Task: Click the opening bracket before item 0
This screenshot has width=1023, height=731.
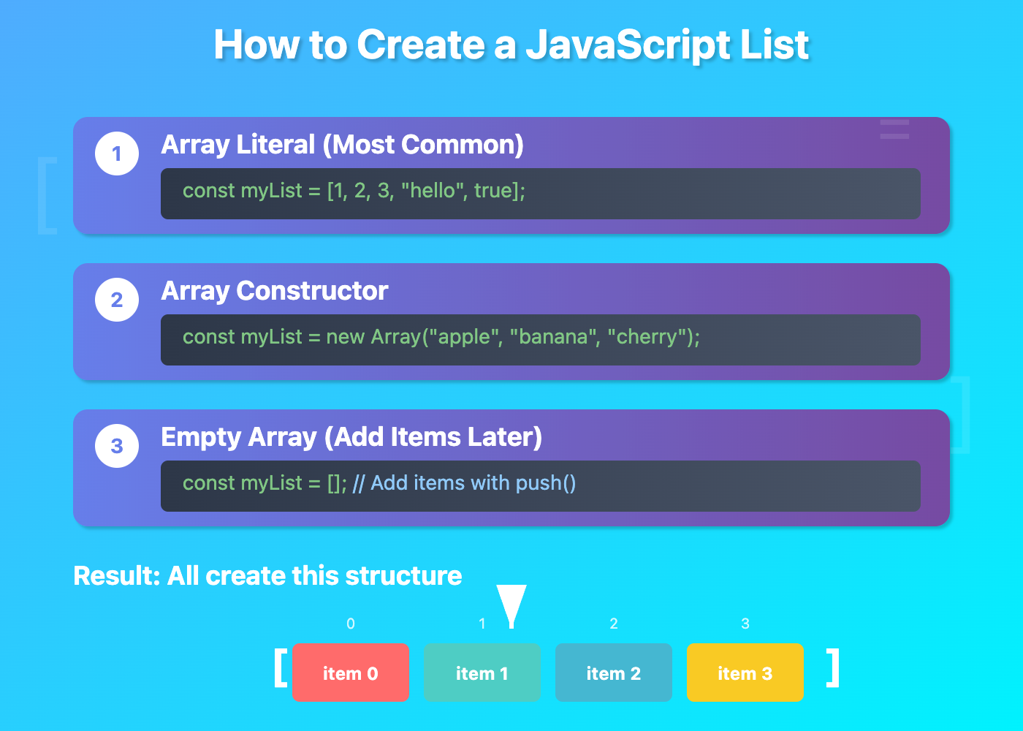Action: coord(281,667)
